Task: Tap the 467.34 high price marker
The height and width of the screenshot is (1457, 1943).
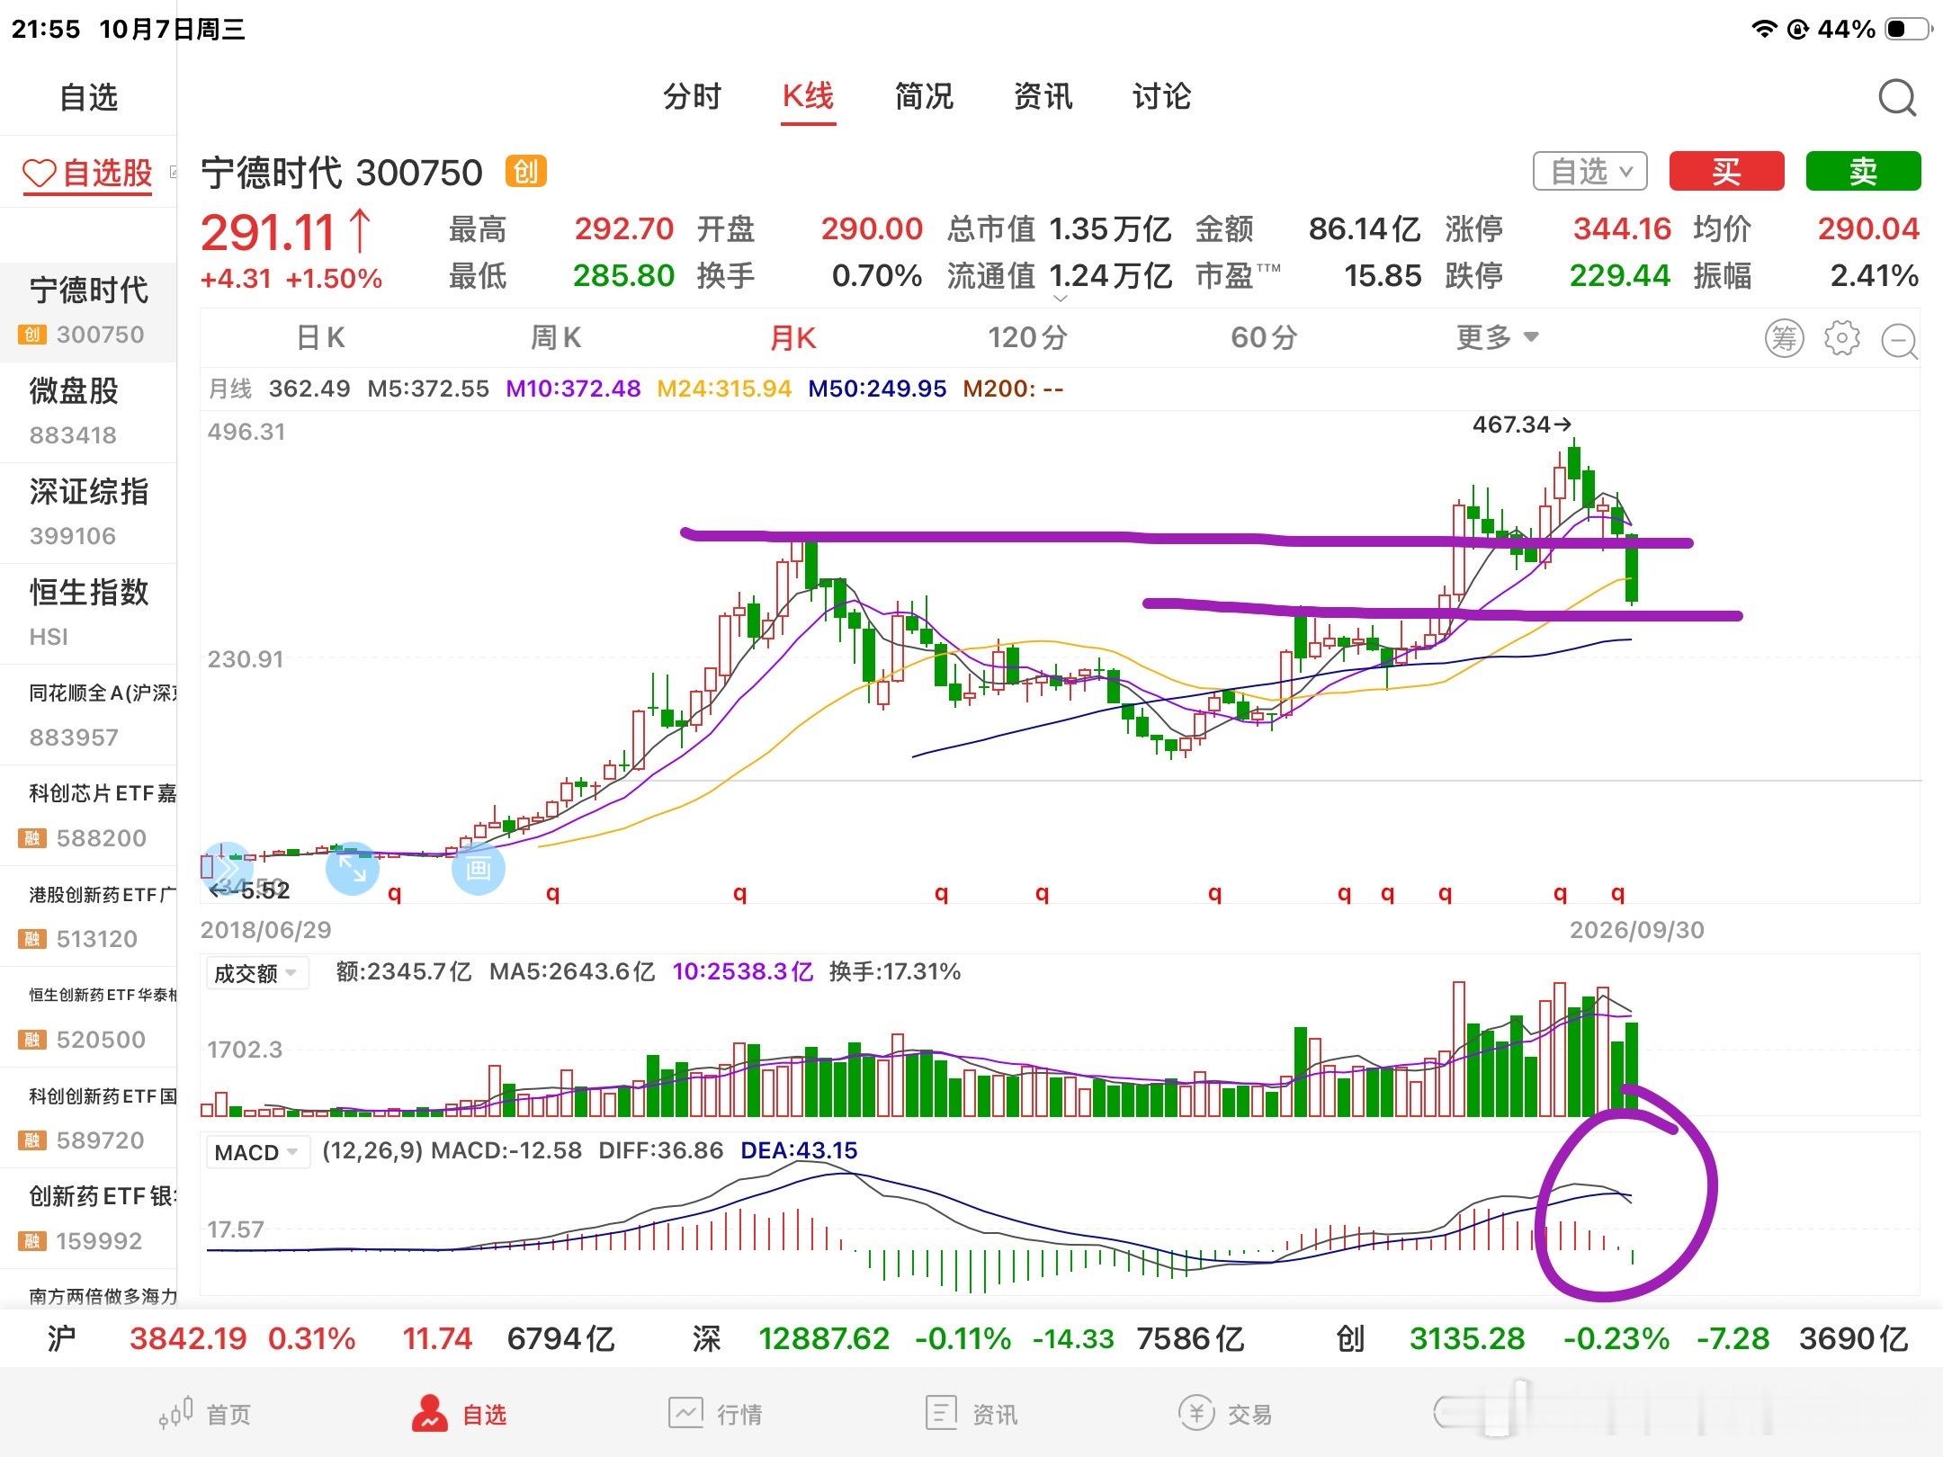Action: 1521,425
